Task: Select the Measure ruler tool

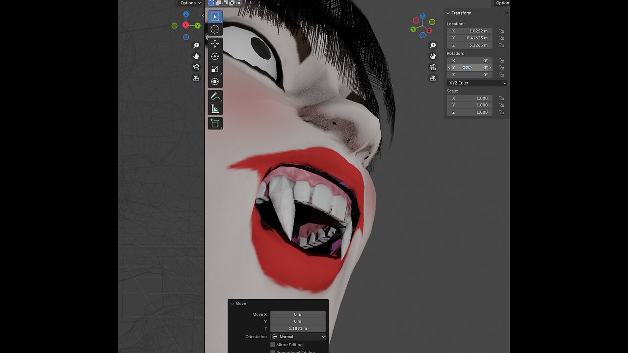Action: [x=215, y=109]
